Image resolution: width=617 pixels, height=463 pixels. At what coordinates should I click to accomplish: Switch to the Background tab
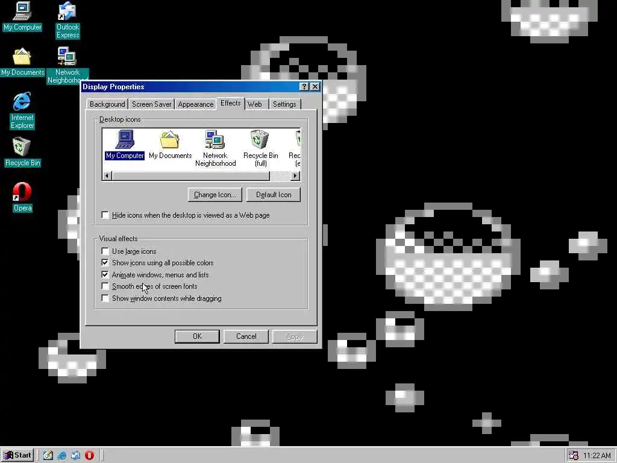click(107, 104)
